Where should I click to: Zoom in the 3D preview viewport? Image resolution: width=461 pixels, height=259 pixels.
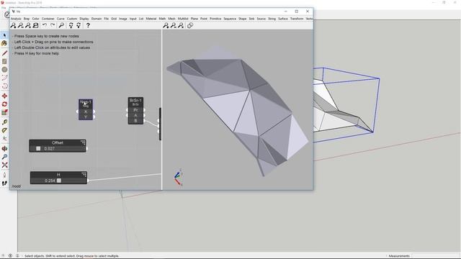[x=166, y=26]
